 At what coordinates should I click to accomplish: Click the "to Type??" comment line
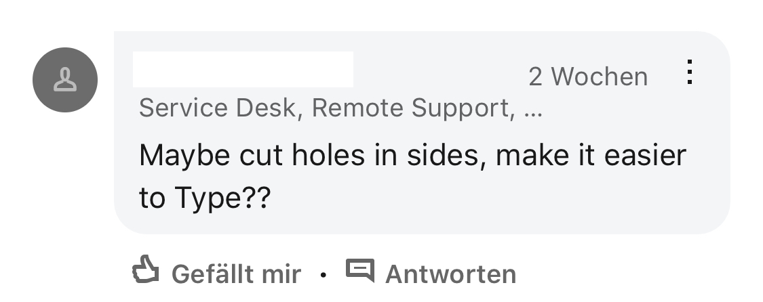(205, 198)
